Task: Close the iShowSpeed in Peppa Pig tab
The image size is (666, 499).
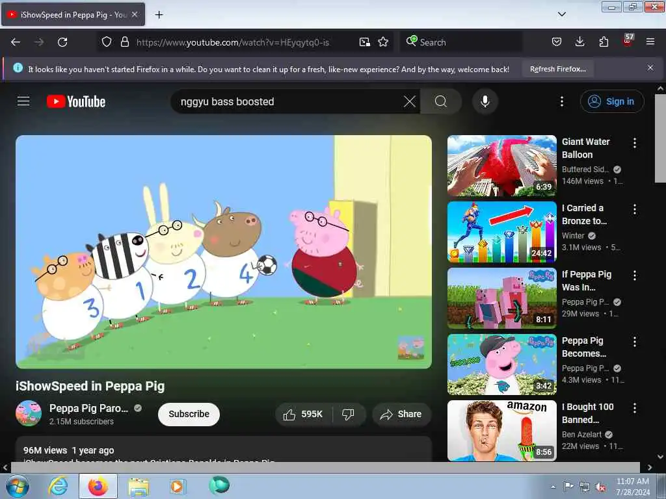Action: click(x=135, y=14)
